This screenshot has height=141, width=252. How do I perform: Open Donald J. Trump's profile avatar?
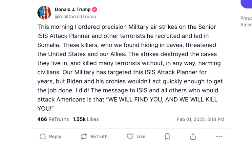(x=44, y=13)
